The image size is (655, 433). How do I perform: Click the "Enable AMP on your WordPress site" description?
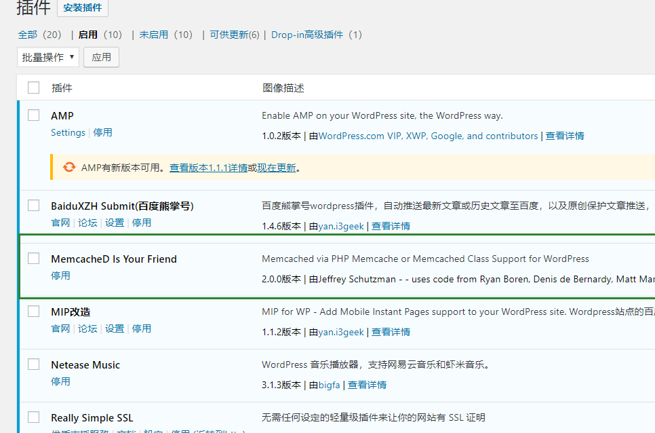point(382,116)
